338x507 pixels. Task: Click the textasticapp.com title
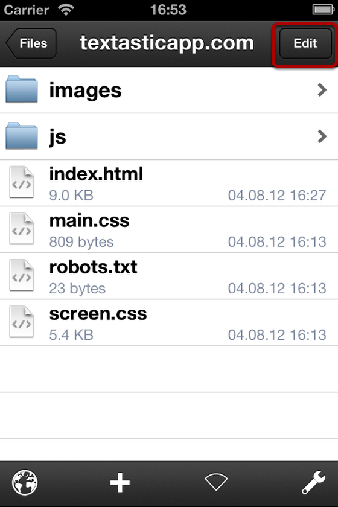167,43
